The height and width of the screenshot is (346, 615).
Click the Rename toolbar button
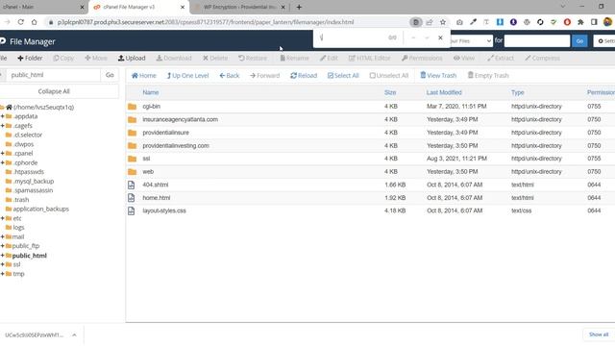295,58
